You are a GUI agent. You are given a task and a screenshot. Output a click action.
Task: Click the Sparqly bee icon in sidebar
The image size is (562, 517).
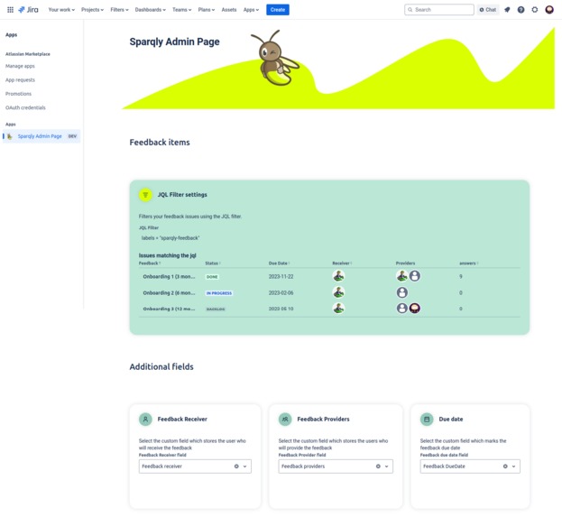(10, 136)
